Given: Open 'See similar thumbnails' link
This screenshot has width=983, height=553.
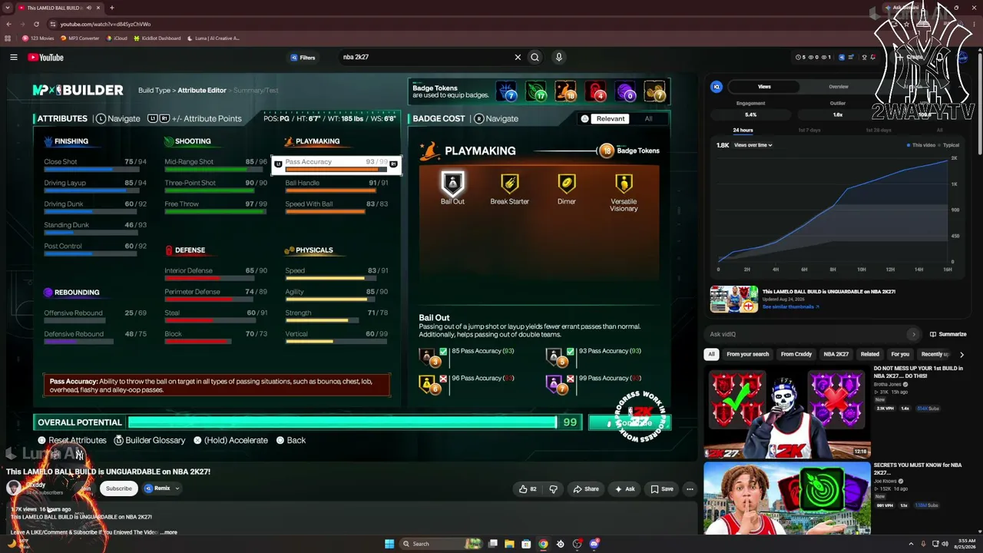Looking at the screenshot, I should pos(790,307).
